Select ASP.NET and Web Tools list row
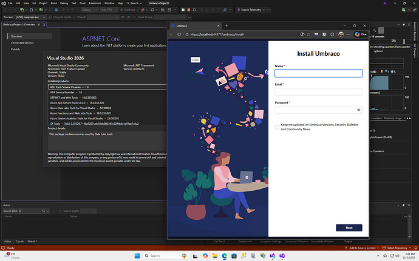This screenshot has height=261, width=419. (107, 97)
